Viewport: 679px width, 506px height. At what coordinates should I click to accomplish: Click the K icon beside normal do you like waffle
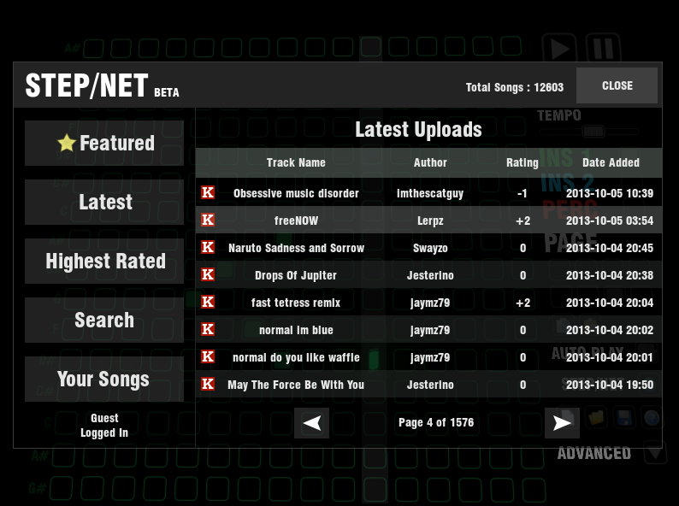[x=208, y=356]
